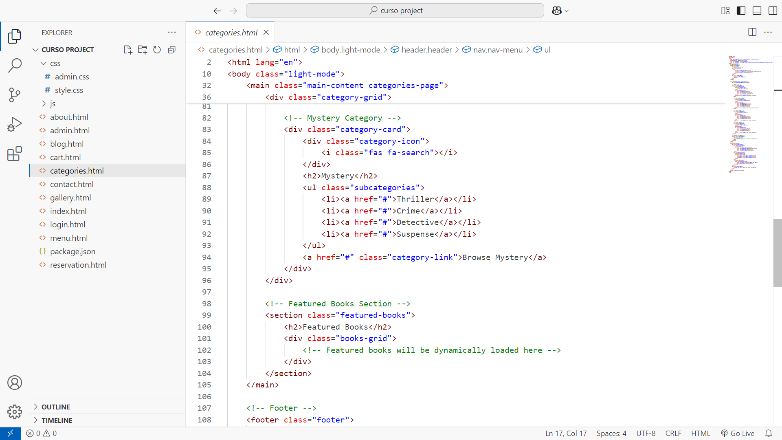This screenshot has height=440, width=782.
Task: Change indentation Spaces: 4
Action: [611, 433]
